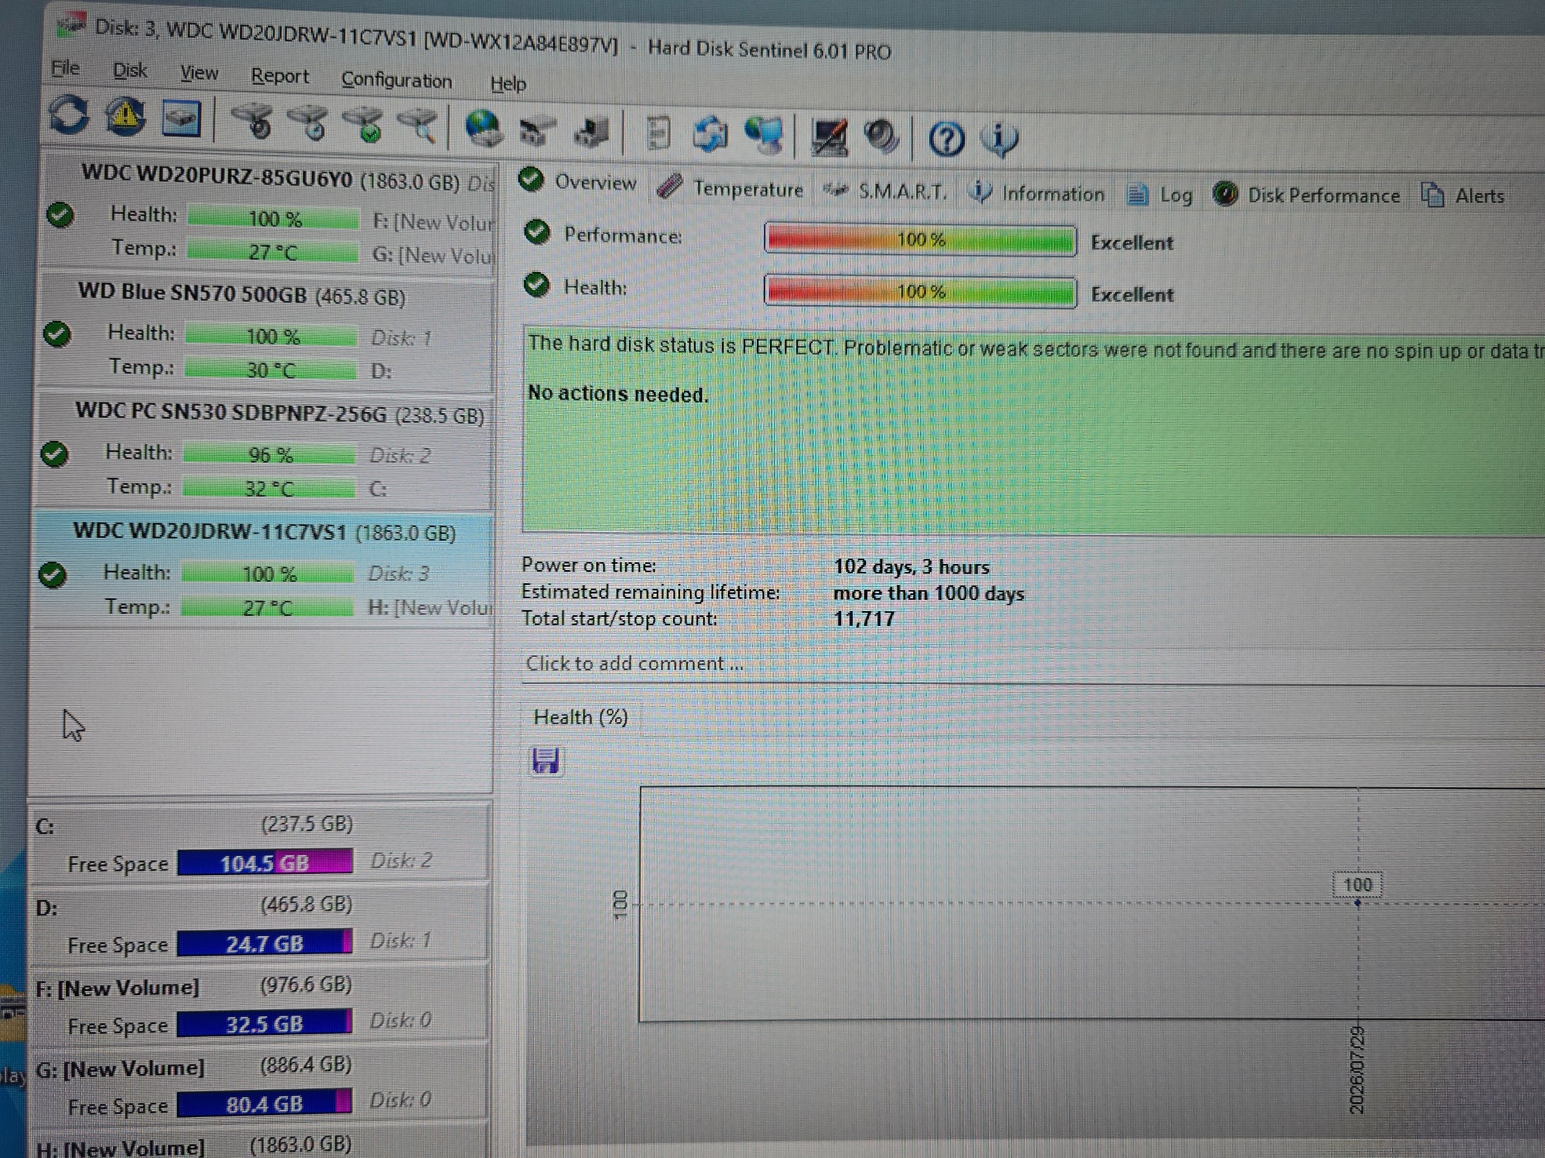This screenshot has height=1158, width=1545.
Task: Click the Performance 100 % gradient bar
Action: pos(920,240)
